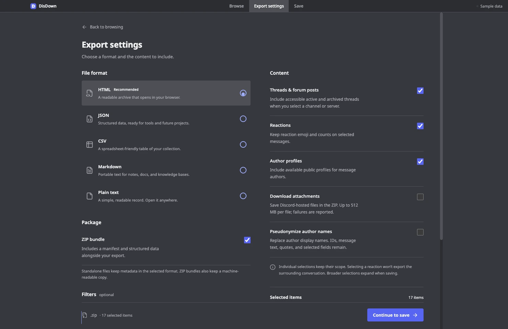The height and width of the screenshot is (329, 508).
Task: Uncheck the Author profiles checkbox
Action: click(420, 161)
